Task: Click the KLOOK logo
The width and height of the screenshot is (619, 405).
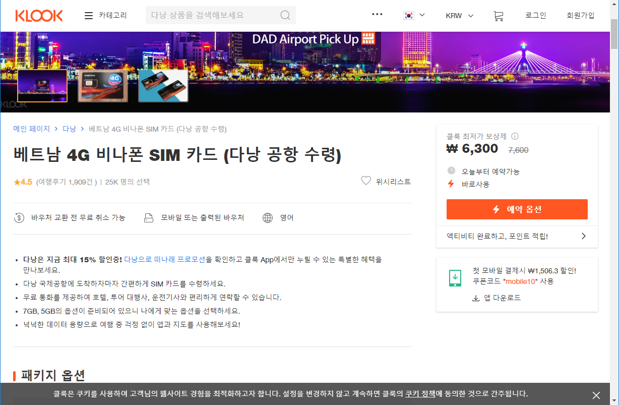Action: coord(39,16)
